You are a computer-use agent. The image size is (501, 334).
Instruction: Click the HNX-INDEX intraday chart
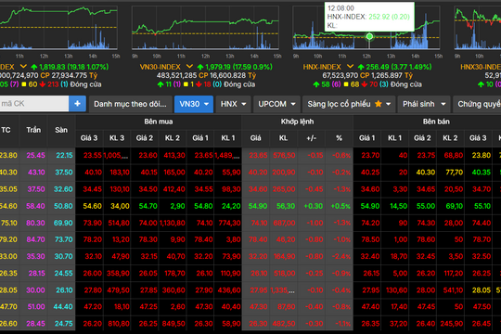click(x=366, y=28)
